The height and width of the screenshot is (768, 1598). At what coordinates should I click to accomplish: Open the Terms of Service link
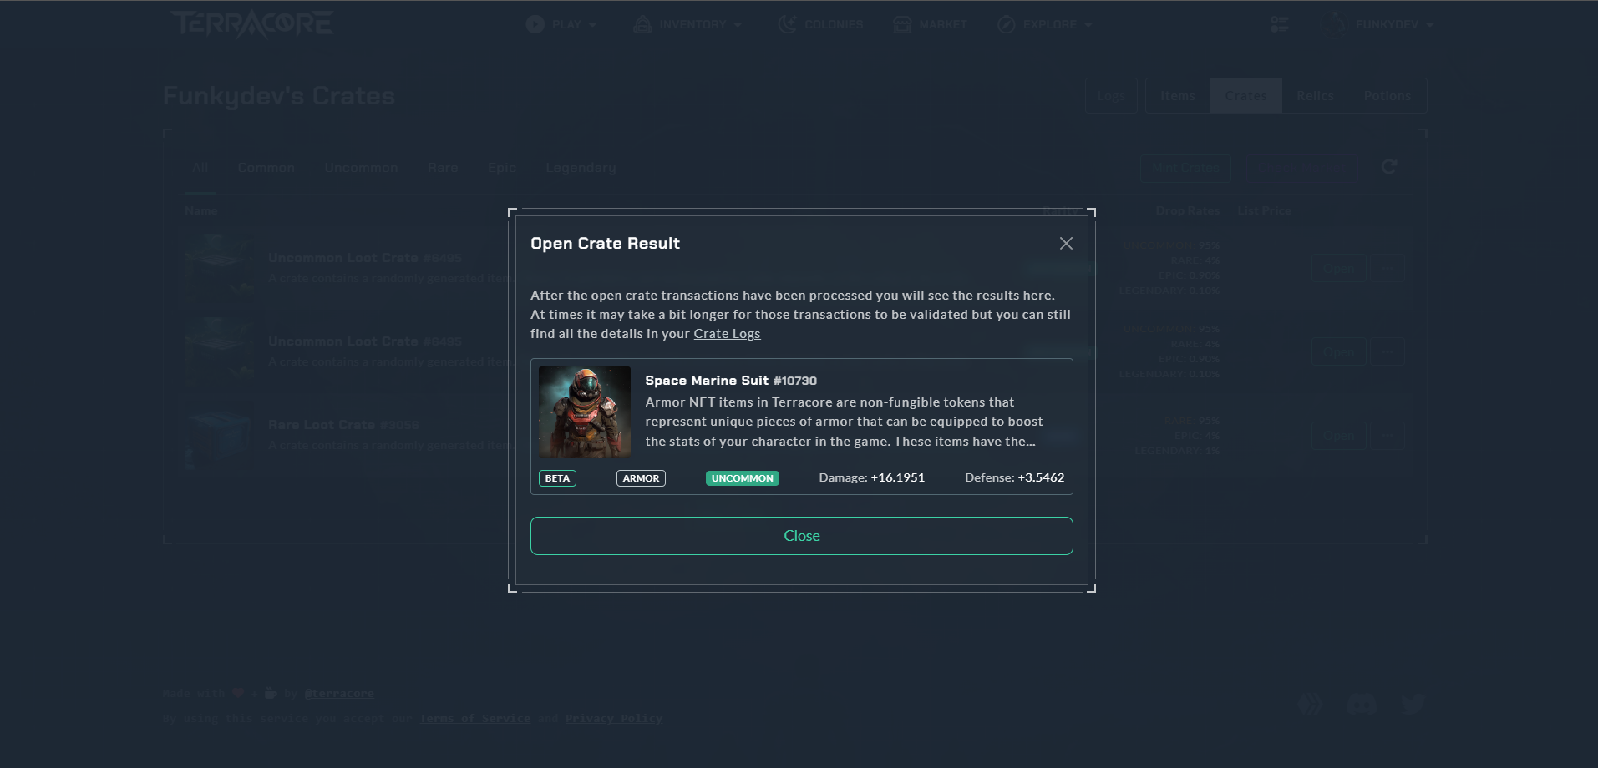click(474, 719)
